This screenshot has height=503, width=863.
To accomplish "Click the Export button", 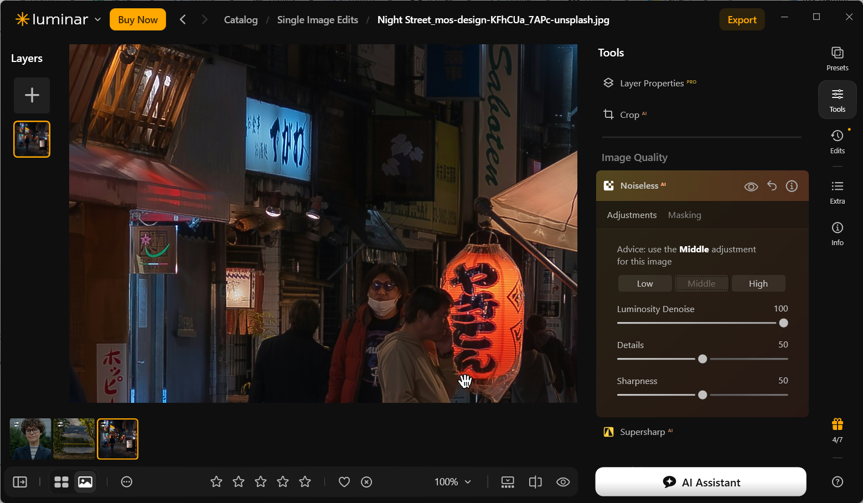I will click(742, 19).
